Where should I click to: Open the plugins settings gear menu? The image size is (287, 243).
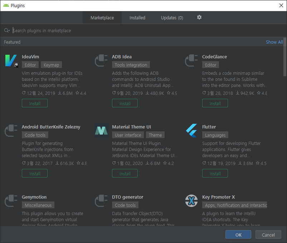click(199, 18)
